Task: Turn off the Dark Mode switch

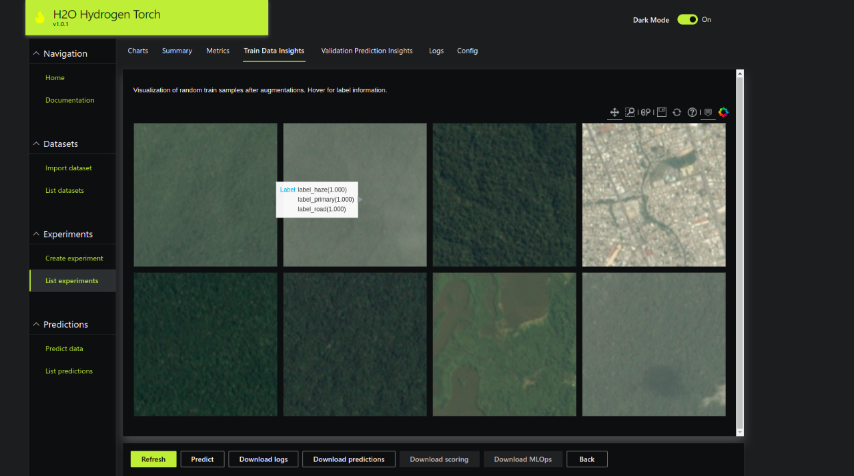Action: click(687, 19)
